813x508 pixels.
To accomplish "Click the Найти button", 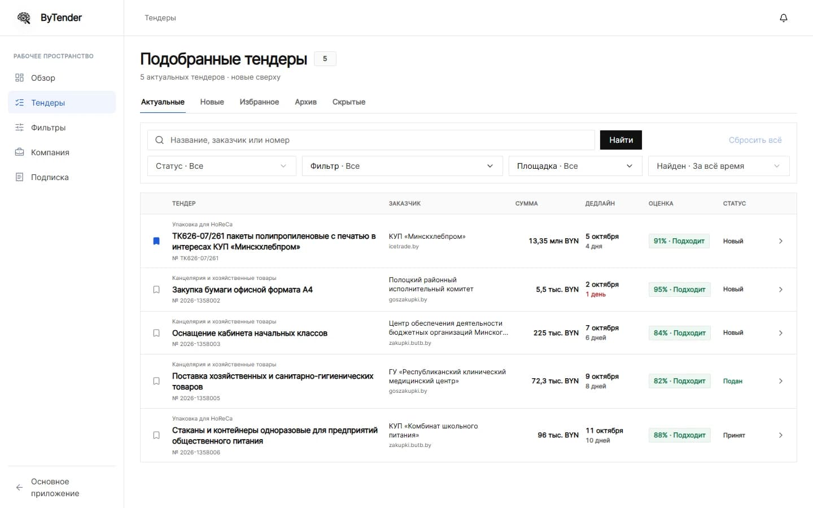I will pos(621,140).
